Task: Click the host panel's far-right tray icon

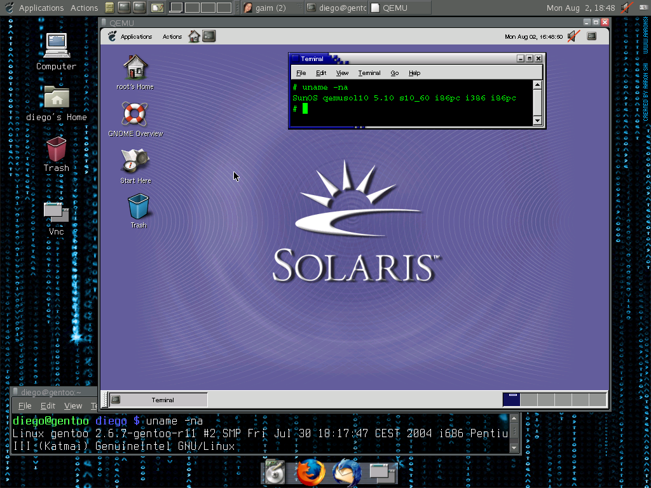Action: (x=644, y=7)
